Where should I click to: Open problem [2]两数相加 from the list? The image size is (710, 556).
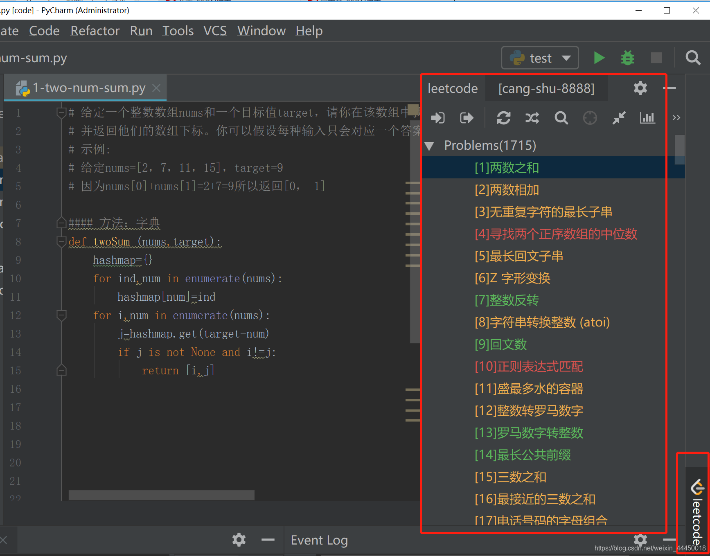pos(506,189)
